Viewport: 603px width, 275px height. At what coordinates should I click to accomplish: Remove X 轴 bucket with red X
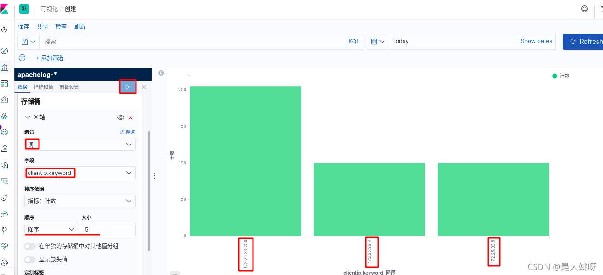click(x=131, y=117)
